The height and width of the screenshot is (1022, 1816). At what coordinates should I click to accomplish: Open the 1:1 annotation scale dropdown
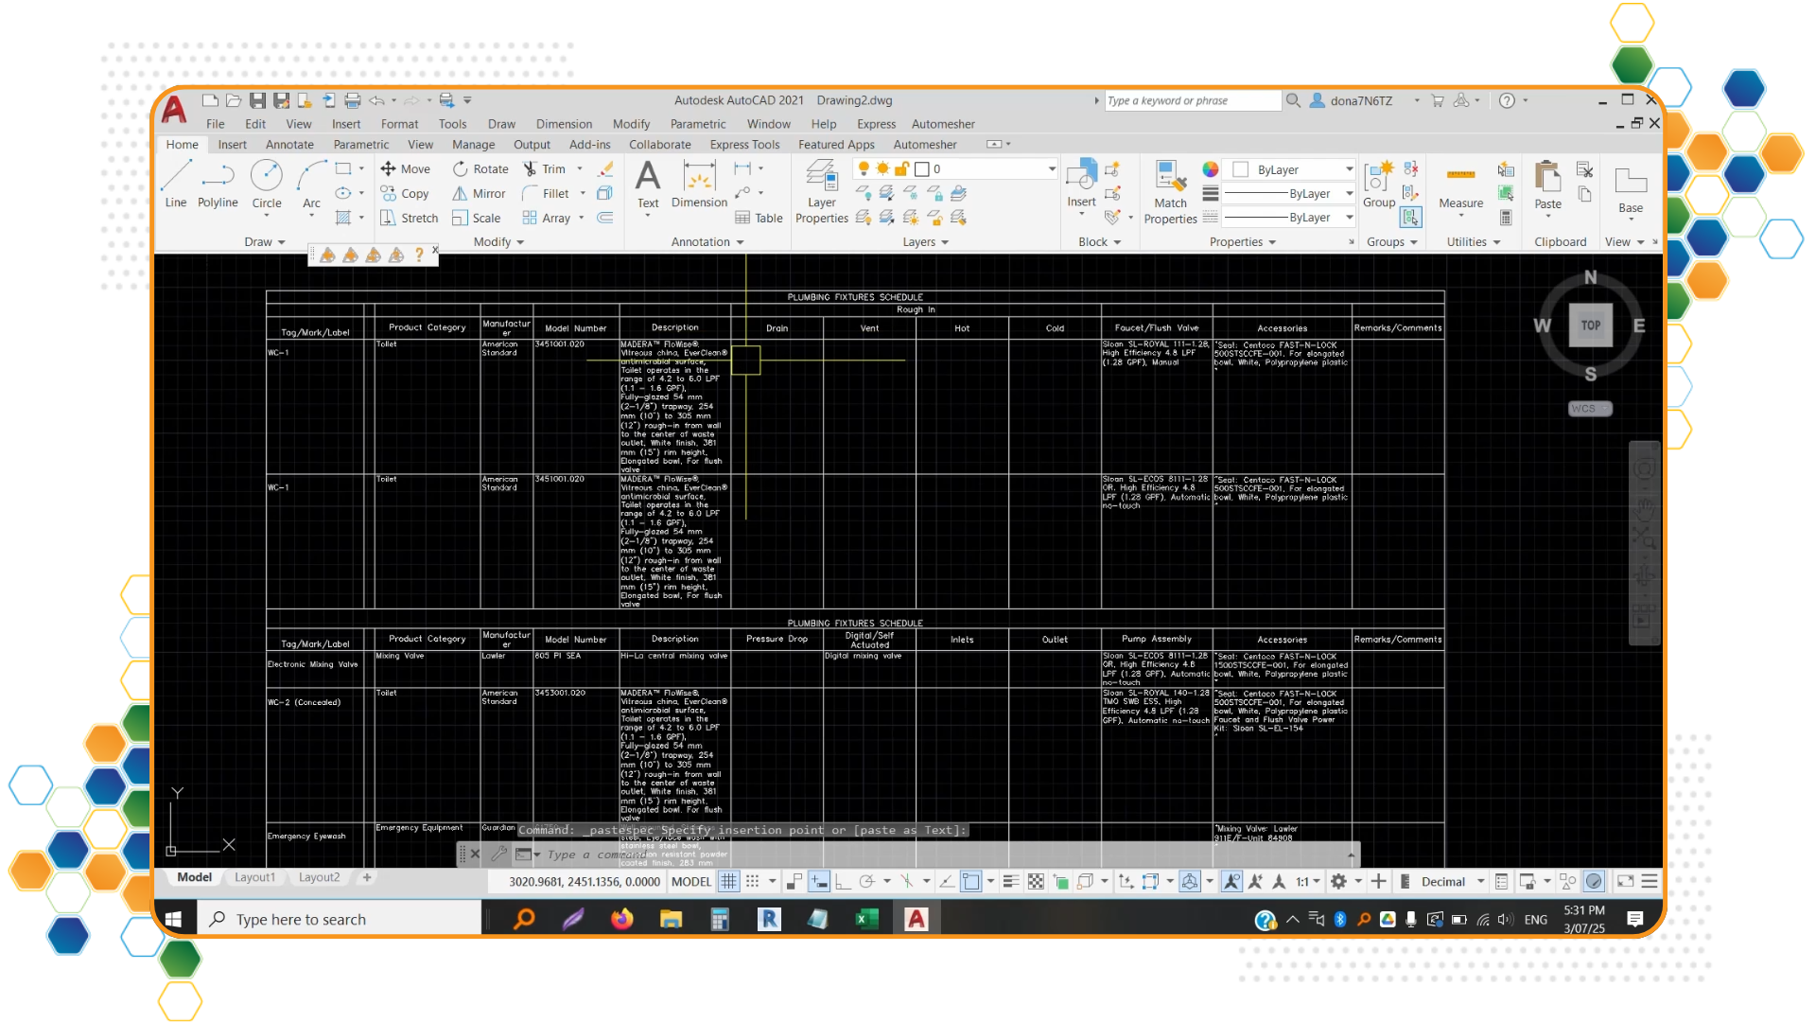pos(1307,881)
